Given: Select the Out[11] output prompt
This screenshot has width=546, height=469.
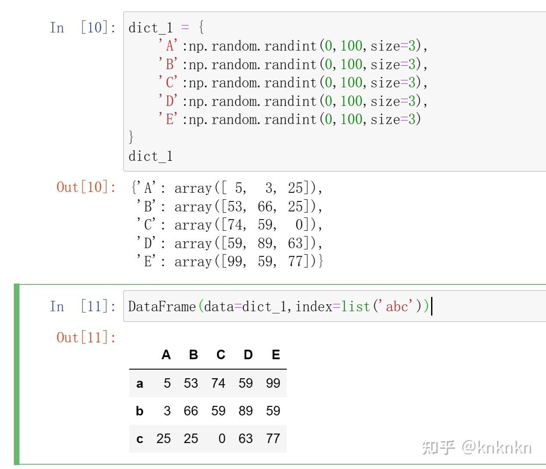Looking at the screenshot, I should [x=86, y=337].
